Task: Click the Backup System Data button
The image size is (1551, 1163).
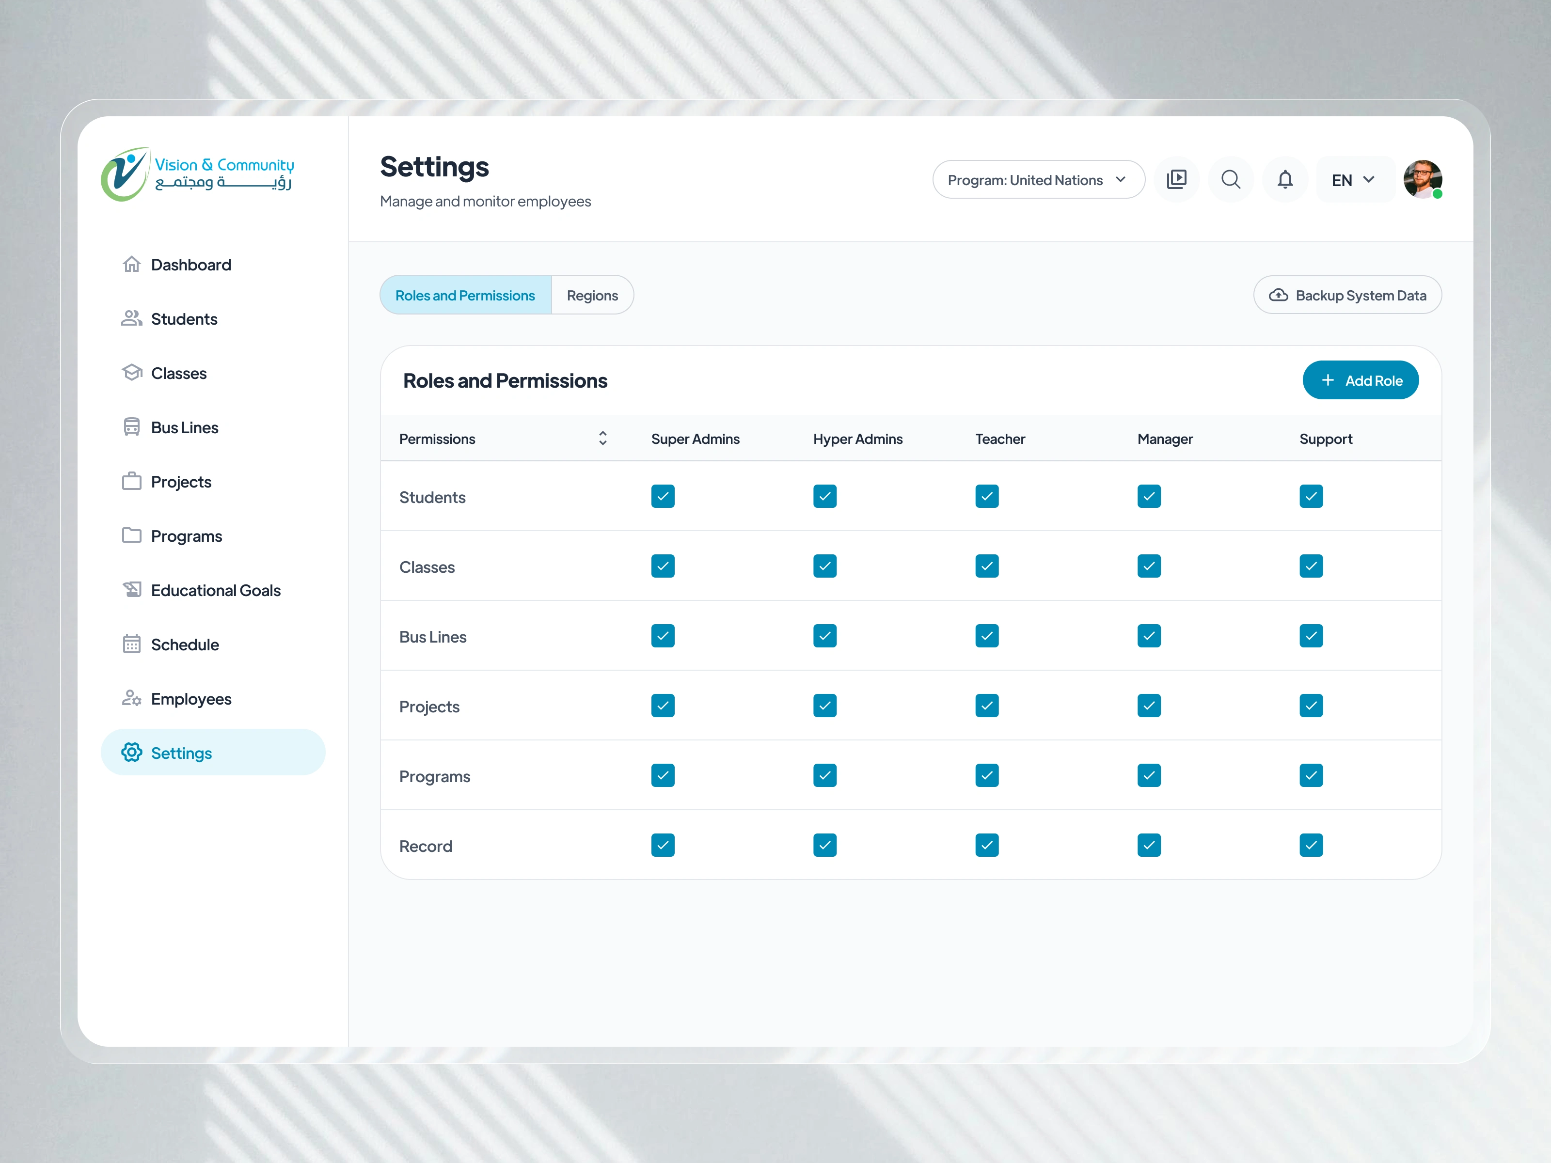Action: pos(1346,295)
